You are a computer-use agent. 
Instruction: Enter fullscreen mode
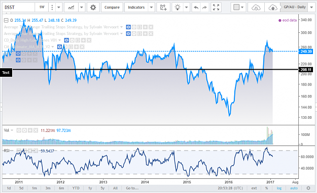pyautogui.click(x=216, y=8)
